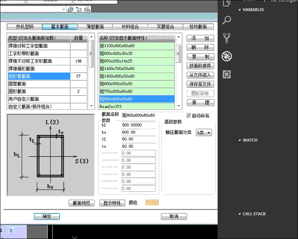Screen dimensions: 298x239
Task: Open the 轴压截面分类 dropdown
Action: [x=204, y=133]
